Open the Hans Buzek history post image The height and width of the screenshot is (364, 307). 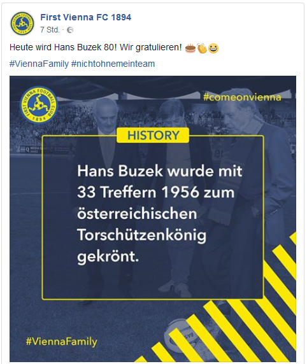153,219
